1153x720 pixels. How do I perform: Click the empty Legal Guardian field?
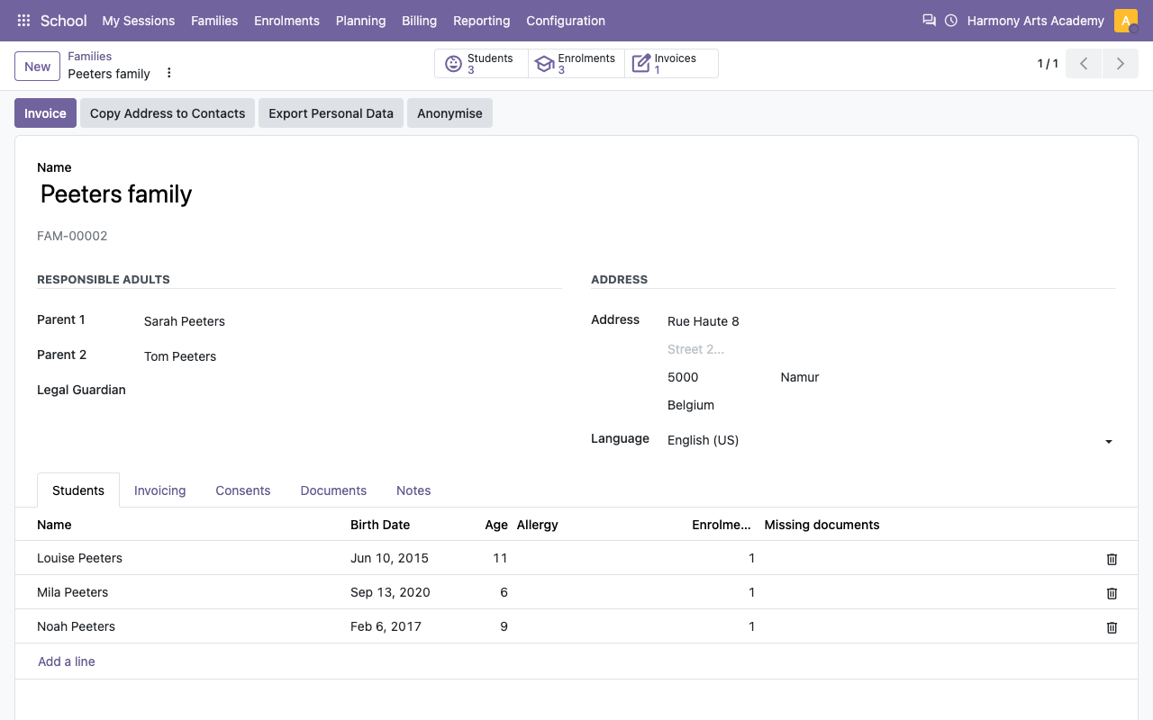352,391
